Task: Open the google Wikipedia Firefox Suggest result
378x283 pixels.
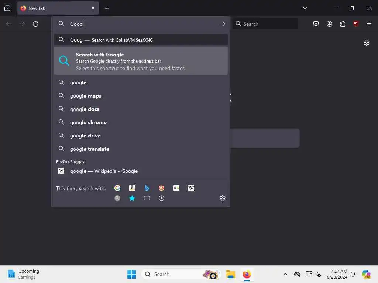Action: tap(141, 171)
